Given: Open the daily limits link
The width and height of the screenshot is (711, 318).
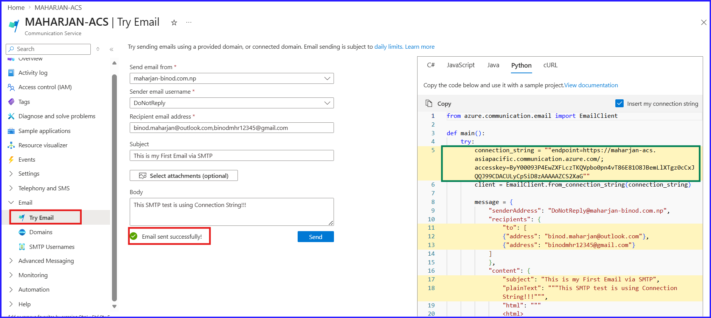Looking at the screenshot, I should (388, 47).
